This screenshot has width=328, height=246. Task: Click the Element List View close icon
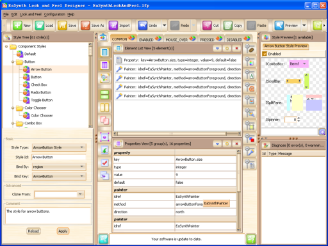click(x=236, y=48)
